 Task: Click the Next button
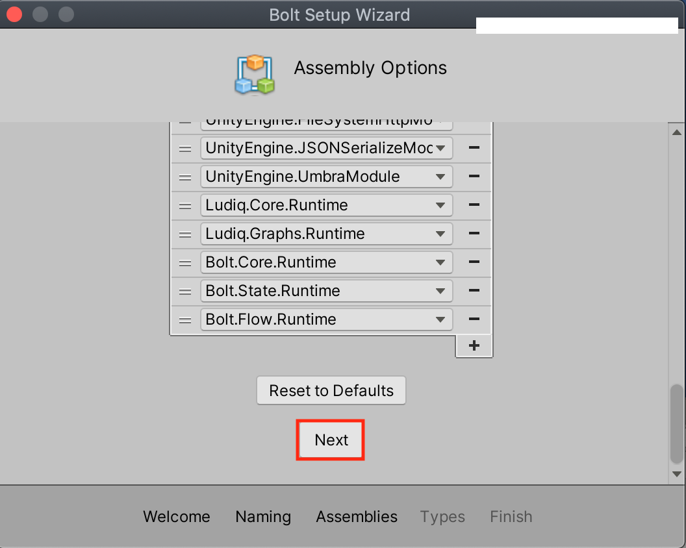(330, 440)
